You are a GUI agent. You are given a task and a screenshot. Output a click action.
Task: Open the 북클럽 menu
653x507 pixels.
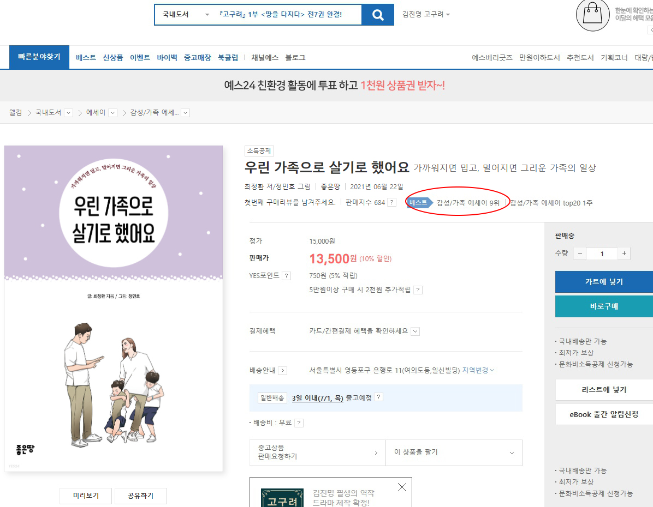228,57
